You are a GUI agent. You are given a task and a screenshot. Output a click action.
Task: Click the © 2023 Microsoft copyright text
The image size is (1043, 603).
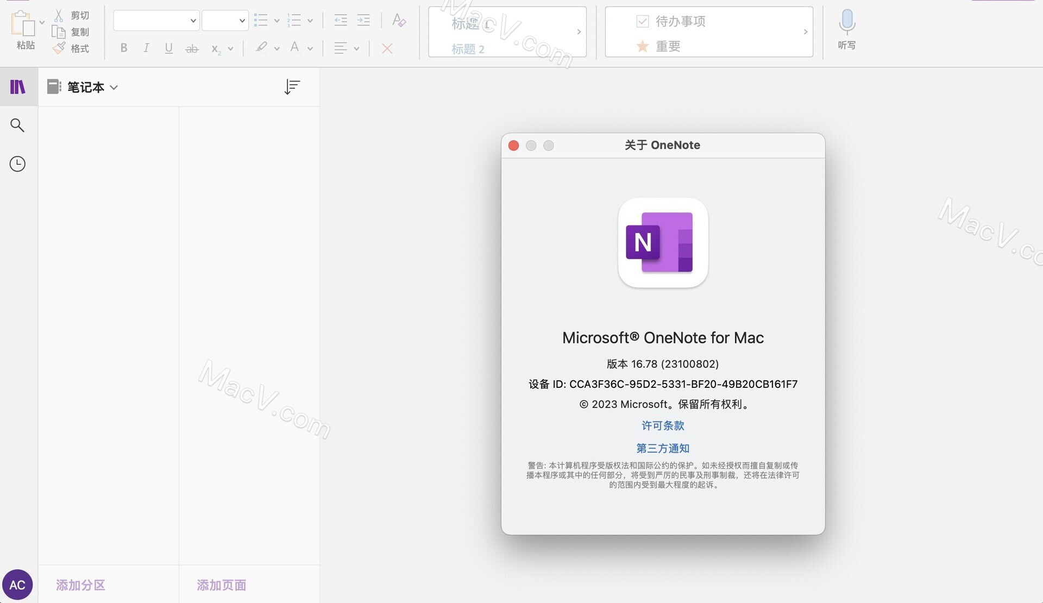664,404
